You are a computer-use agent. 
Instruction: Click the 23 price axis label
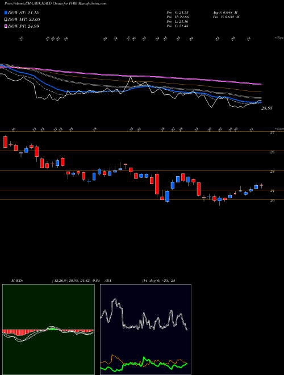tap(272, 172)
